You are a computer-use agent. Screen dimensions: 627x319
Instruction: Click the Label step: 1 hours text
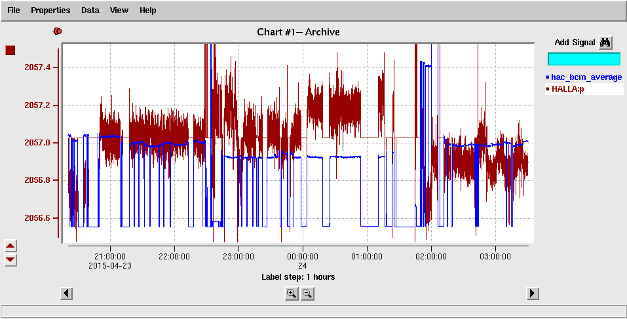click(298, 276)
